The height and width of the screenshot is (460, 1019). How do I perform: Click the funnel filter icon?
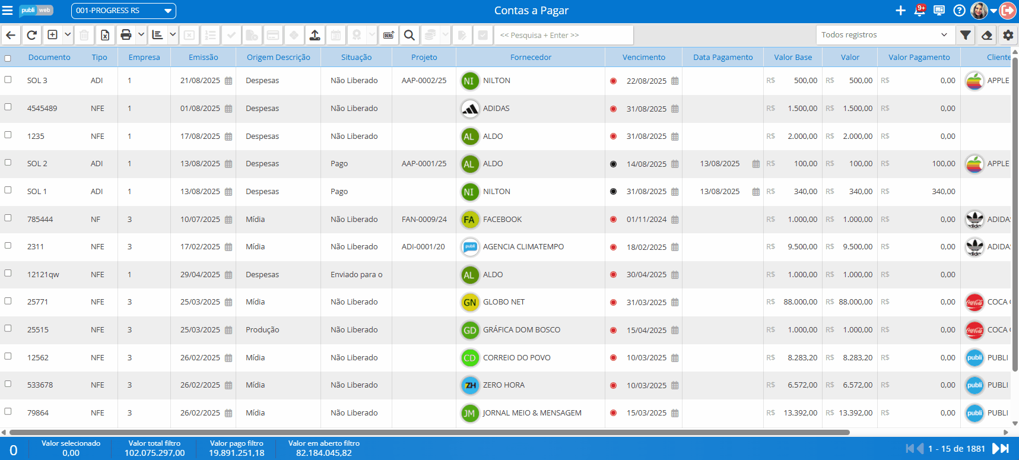click(966, 35)
